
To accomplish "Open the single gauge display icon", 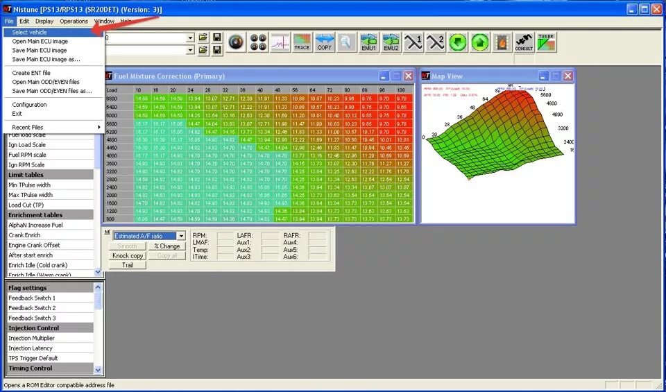I will pyautogui.click(x=236, y=42).
